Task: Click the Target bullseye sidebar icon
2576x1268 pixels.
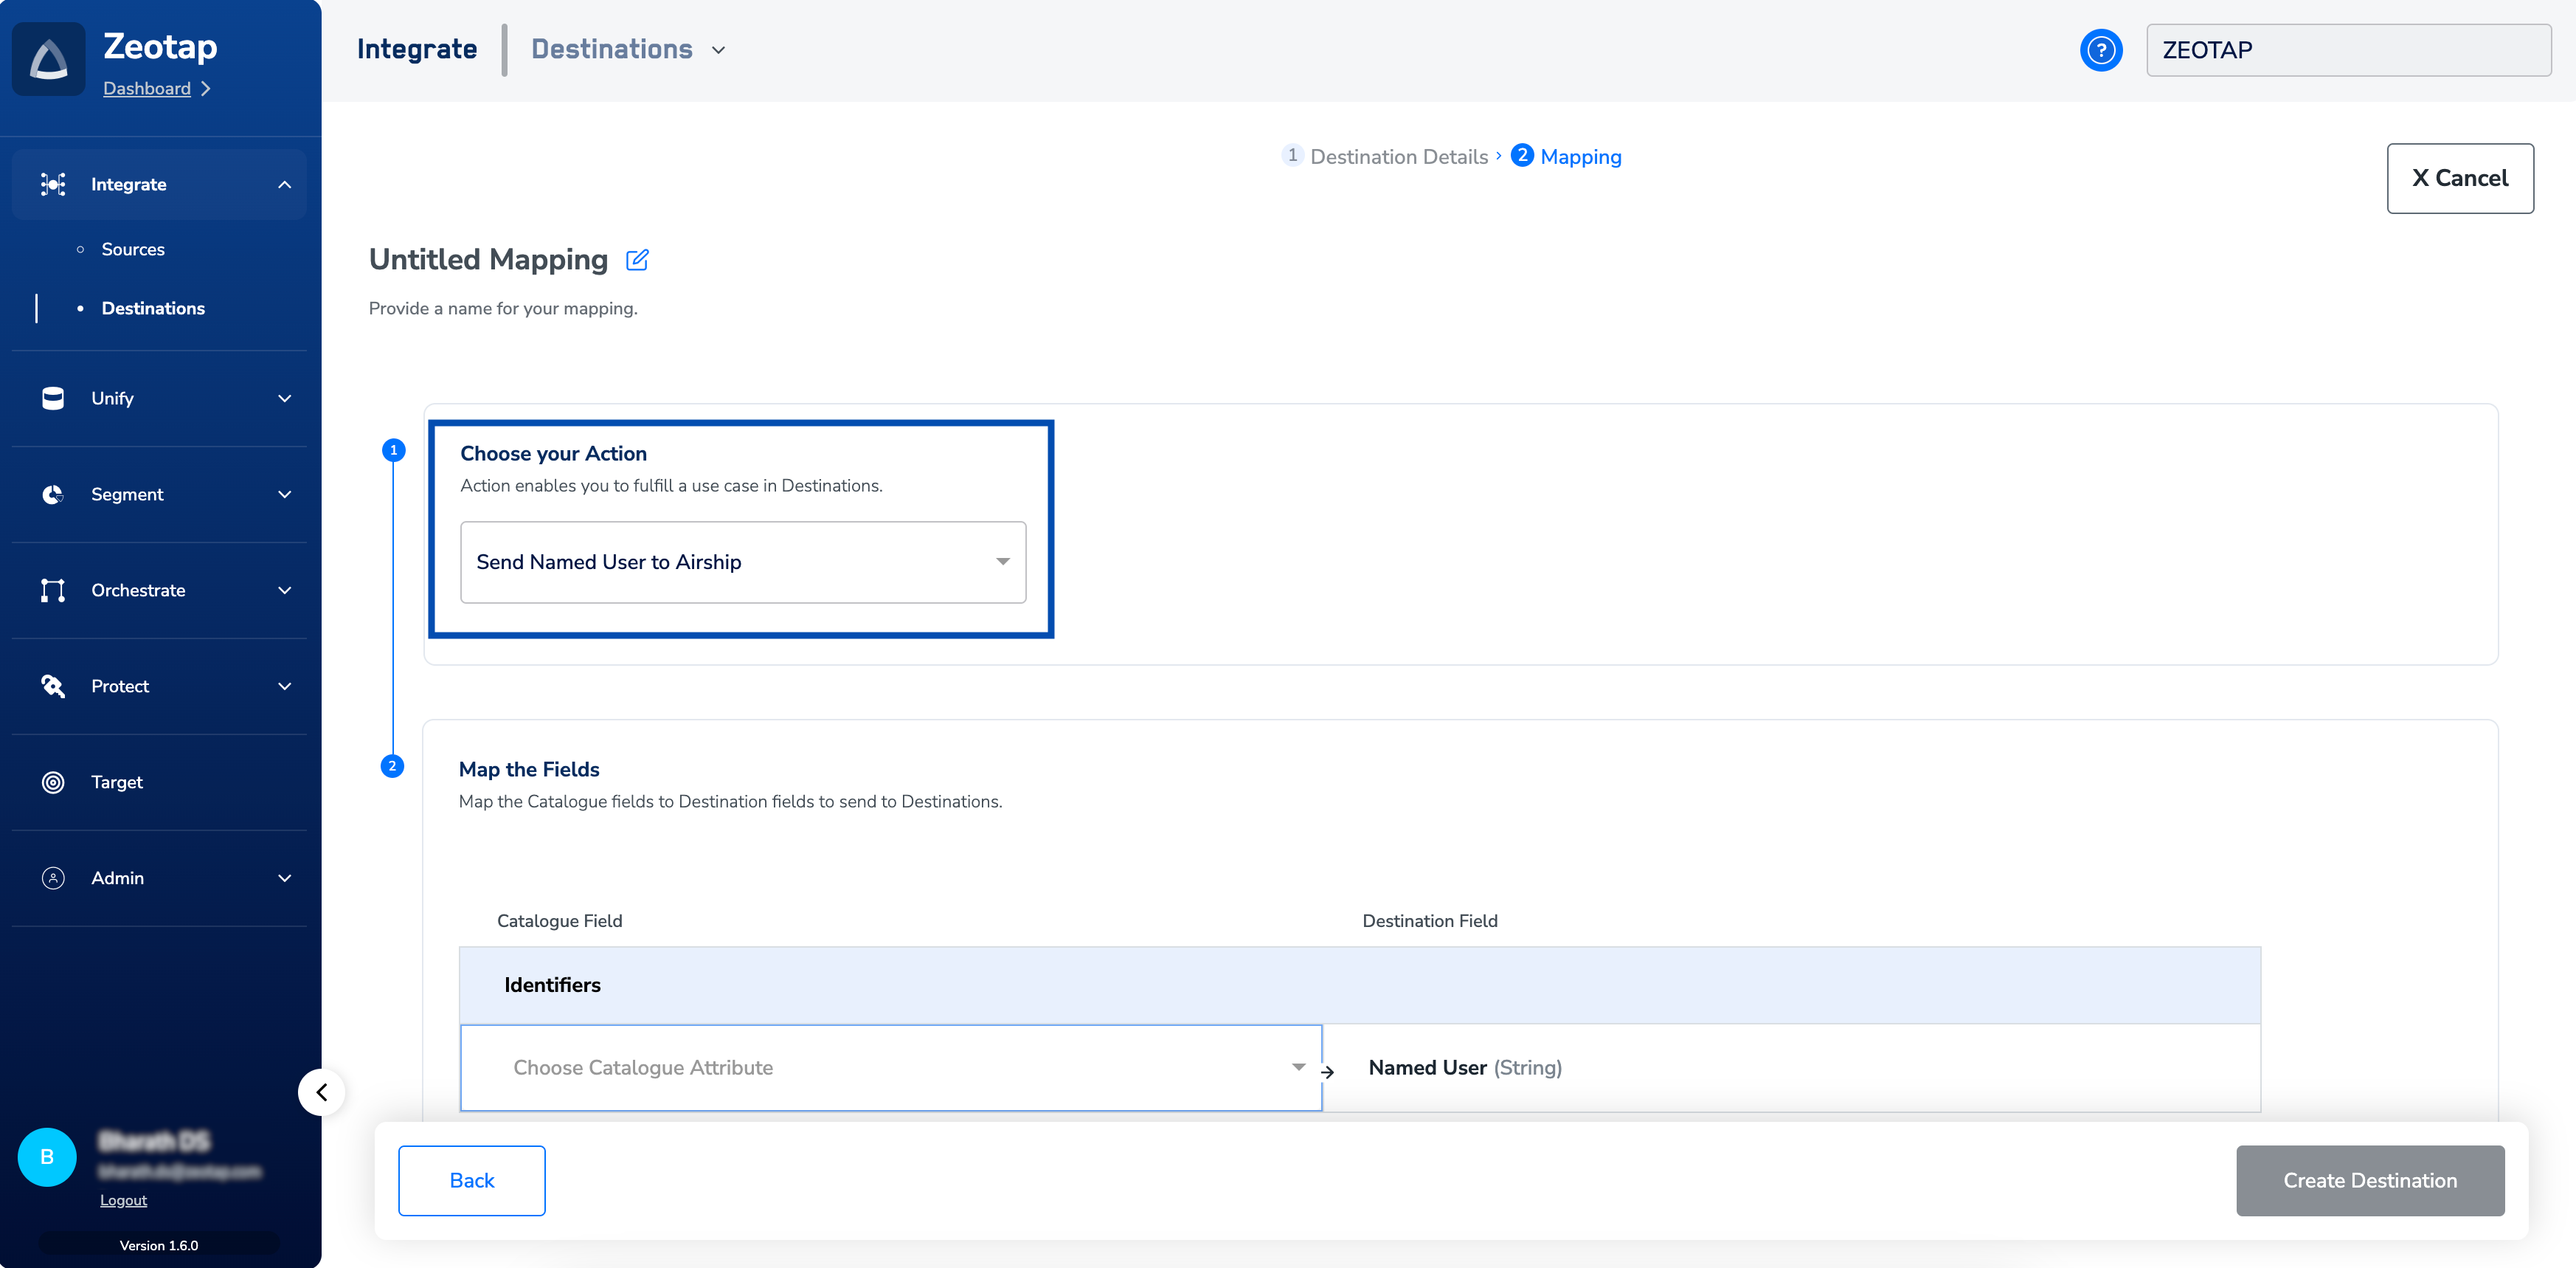Action: [53, 782]
